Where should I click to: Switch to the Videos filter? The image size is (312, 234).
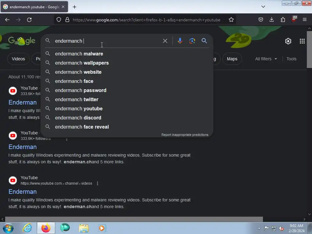[x=18, y=59]
